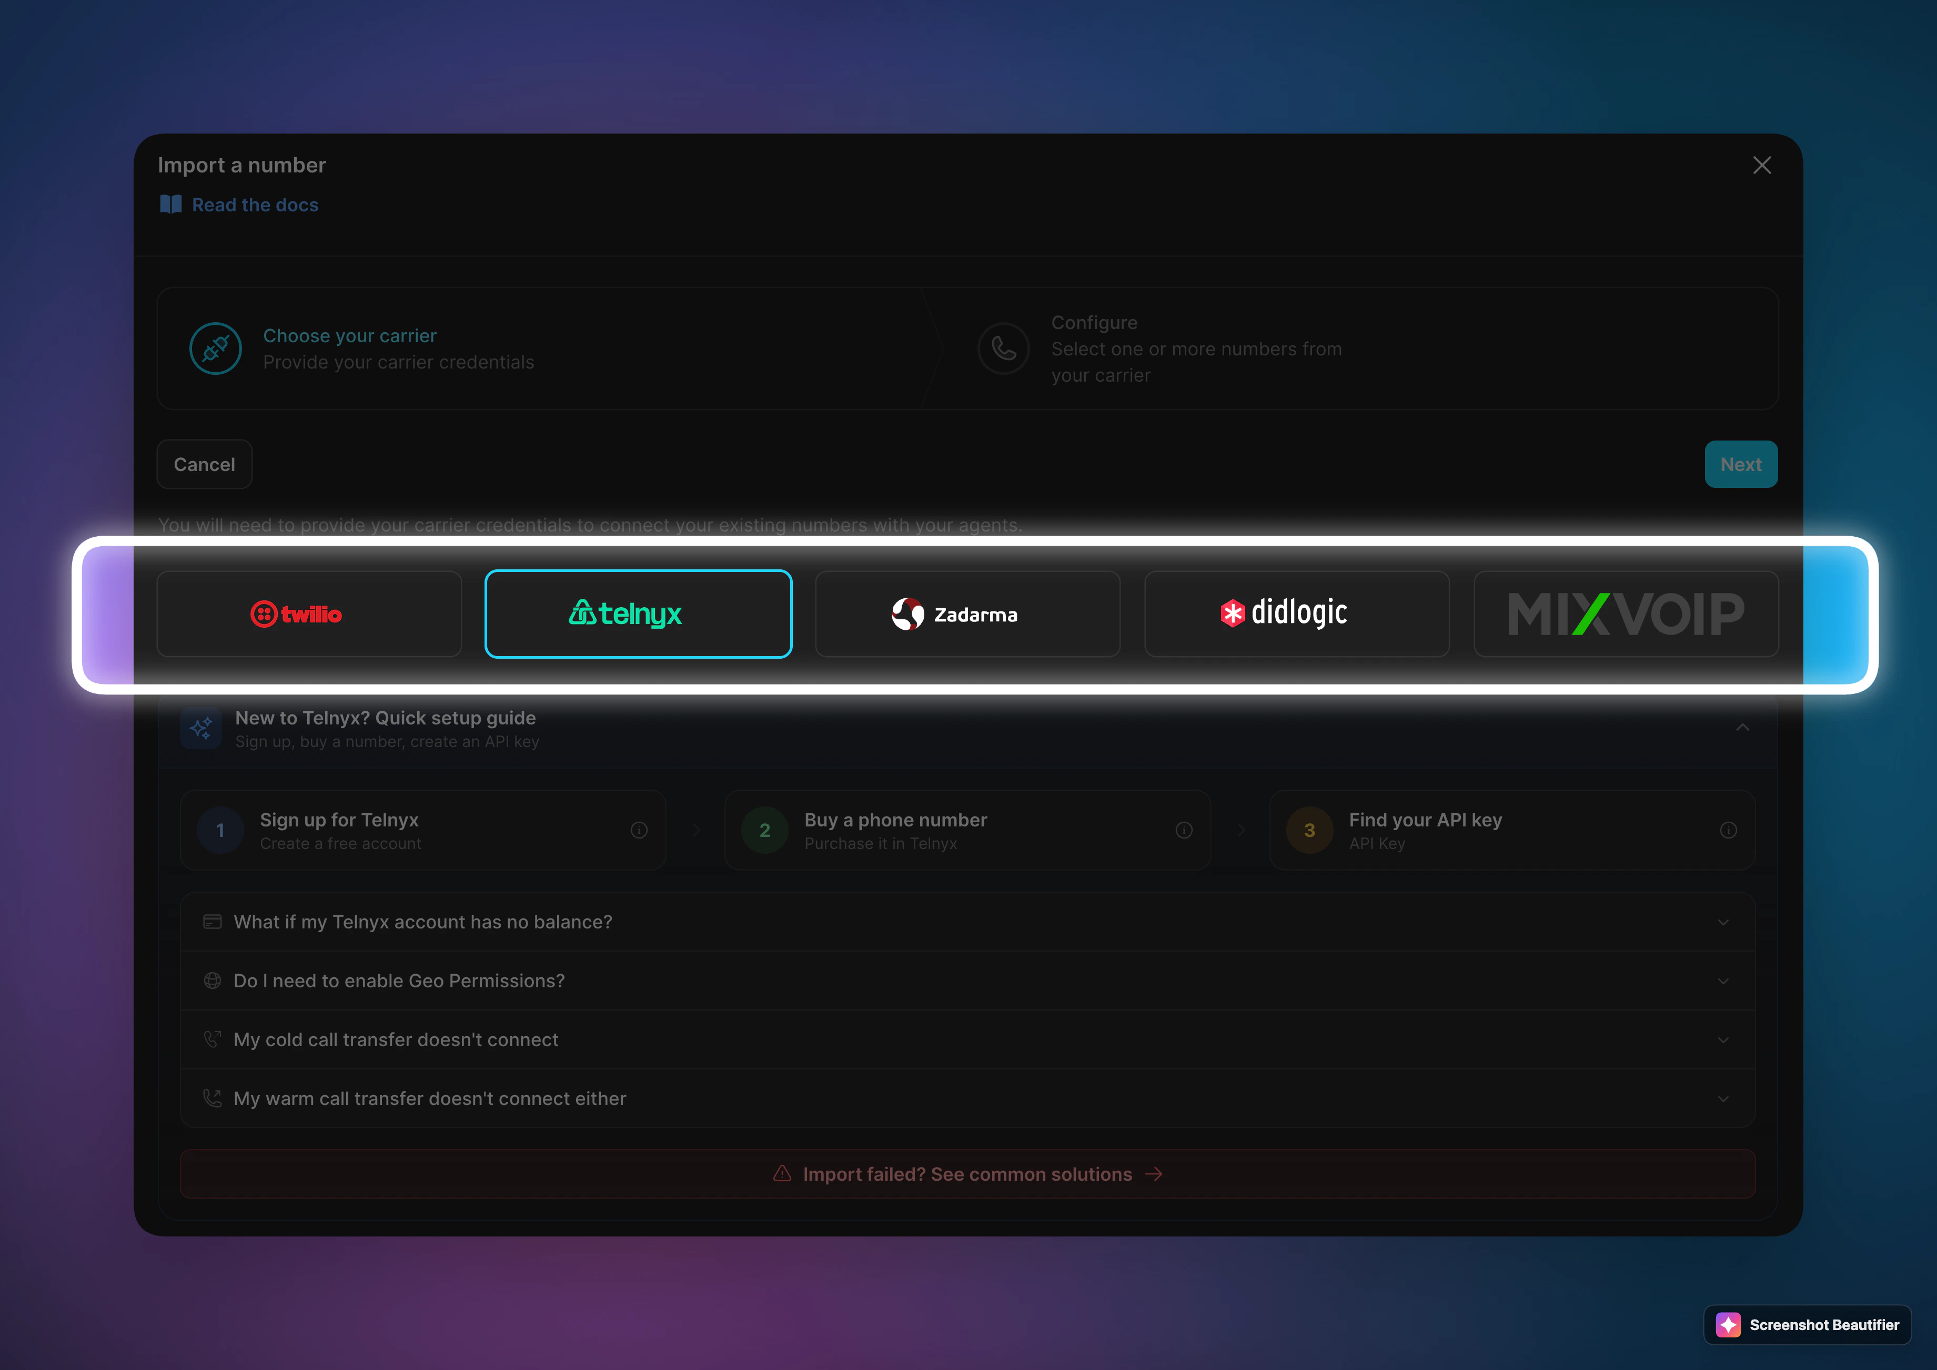Collapse the Telnyx Quick setup guide
The width and height of the screenshot is (1937, 1370).
tap(1742, 727)
